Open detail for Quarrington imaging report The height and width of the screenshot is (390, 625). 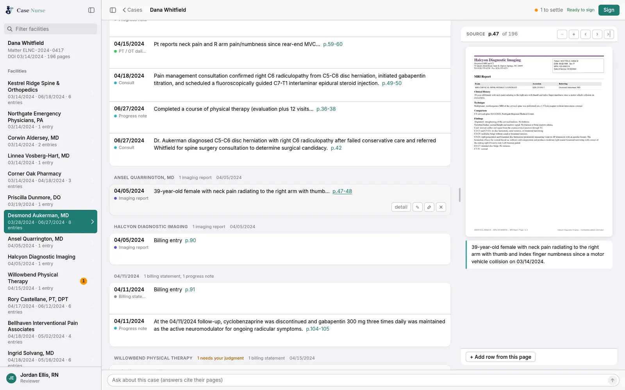401,207
